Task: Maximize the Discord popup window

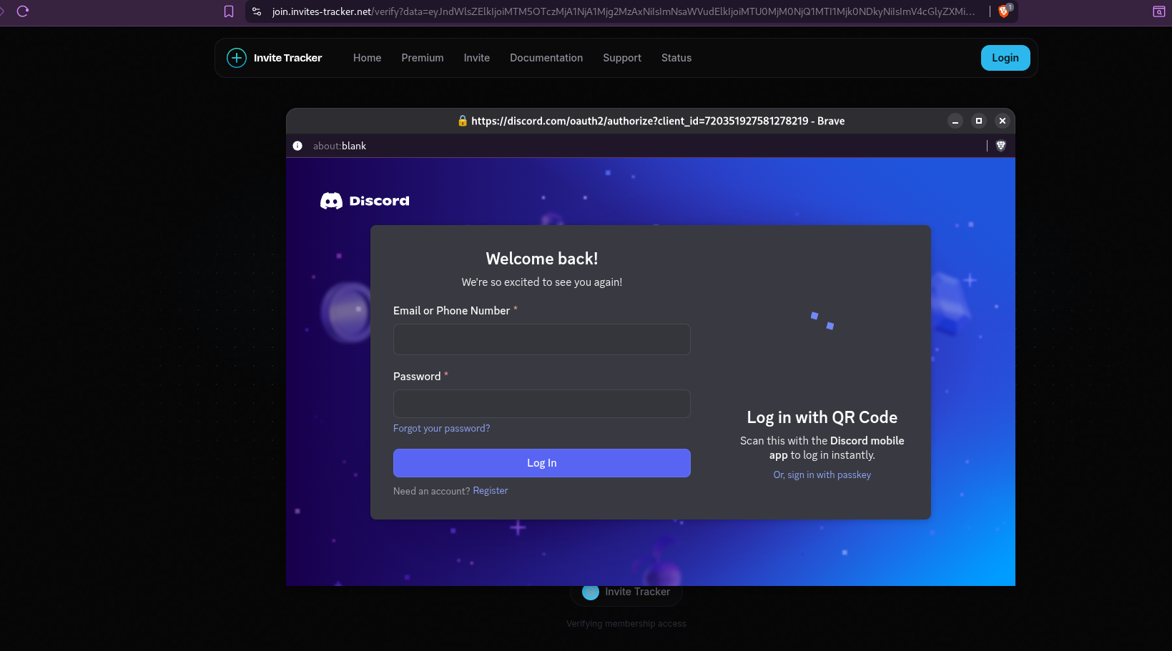Action: pos(979,121)
